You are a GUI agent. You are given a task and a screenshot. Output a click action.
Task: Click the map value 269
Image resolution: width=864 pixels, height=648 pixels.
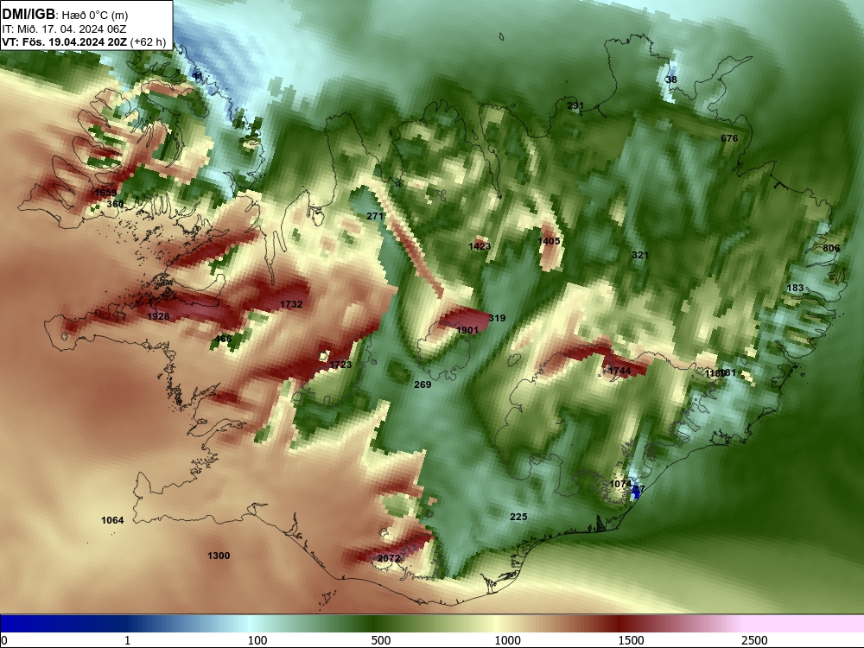(422, 384)
